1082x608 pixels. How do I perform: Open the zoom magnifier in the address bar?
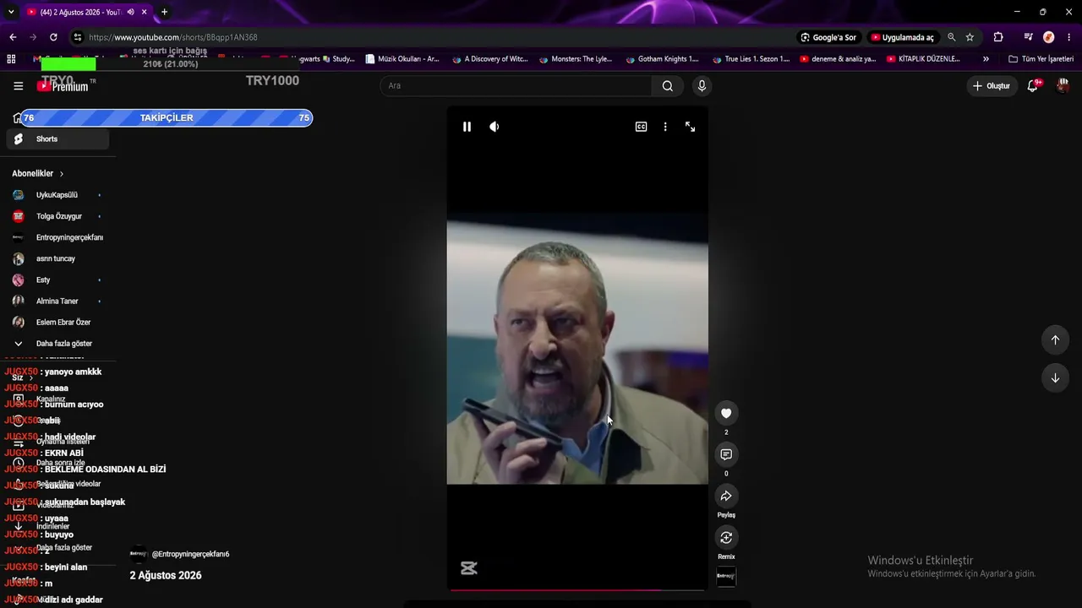click(x=952, y=37)
